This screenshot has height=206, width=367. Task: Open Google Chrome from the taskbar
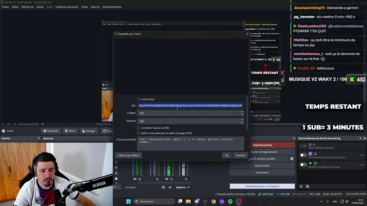click(214, 201)
